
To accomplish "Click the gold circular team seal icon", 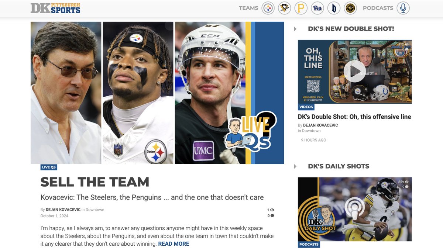I will [x=350, y=8].
